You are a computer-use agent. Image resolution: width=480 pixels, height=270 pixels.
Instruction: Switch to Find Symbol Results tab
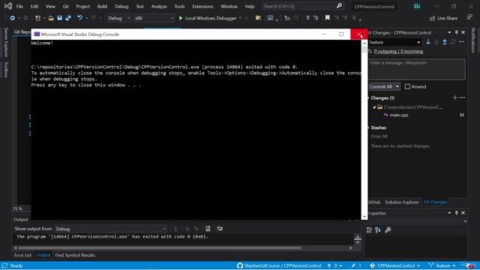(x=75, y=255)
